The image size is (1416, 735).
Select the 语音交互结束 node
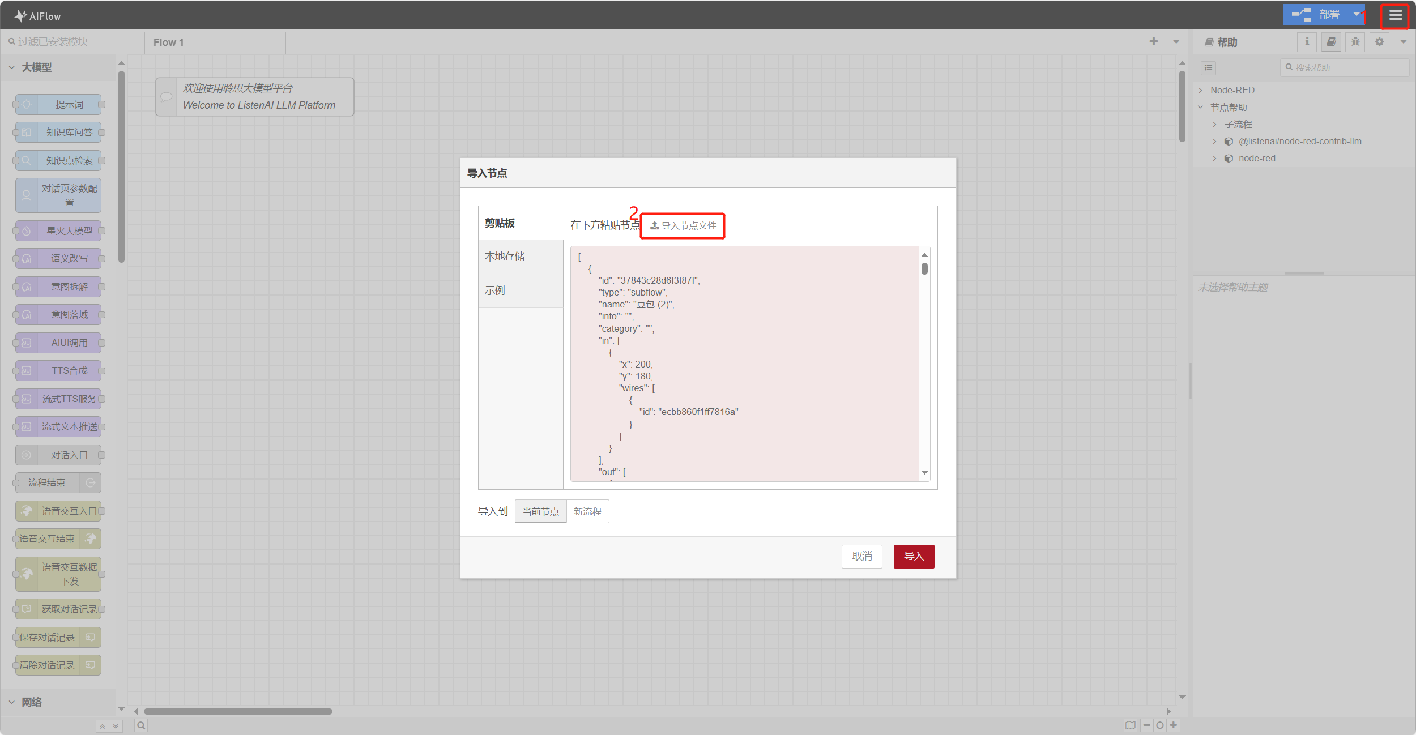coord(58,539)
